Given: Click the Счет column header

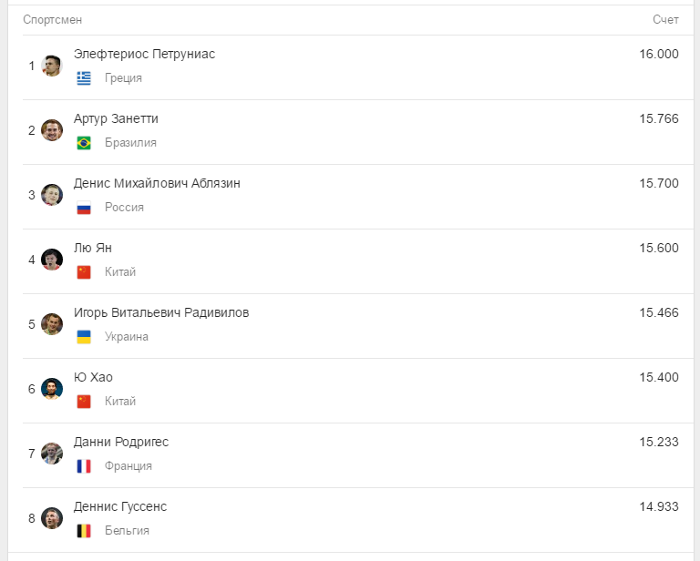Looking at the screenshot, I should pyautogui.click(x=665, y=19).
